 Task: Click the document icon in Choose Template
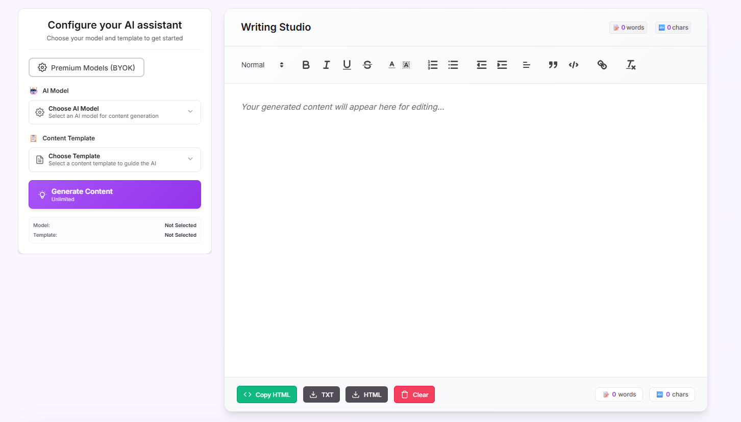coord(40,160)
